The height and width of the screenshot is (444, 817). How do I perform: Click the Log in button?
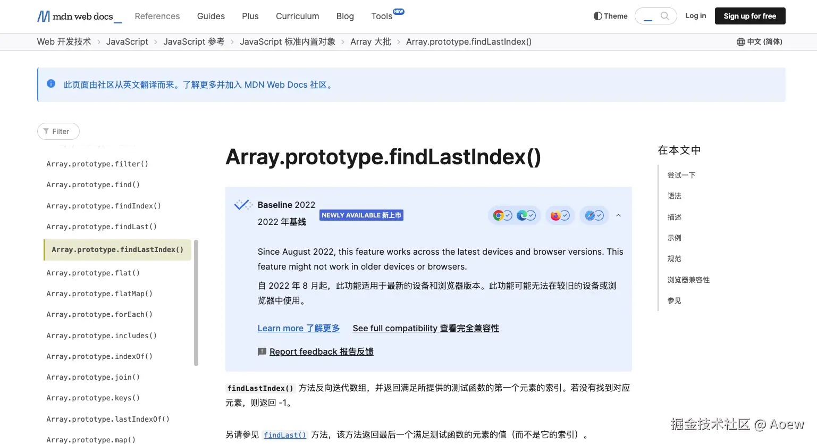tap(696, 15)
